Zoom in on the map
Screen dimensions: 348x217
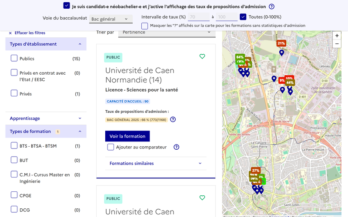click(337, 36)
